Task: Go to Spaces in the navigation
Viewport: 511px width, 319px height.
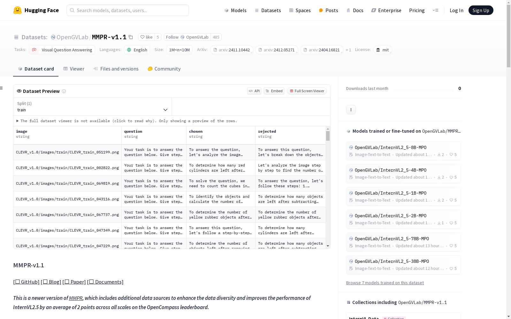Action: pyautogui.click(x=300, y=10)
